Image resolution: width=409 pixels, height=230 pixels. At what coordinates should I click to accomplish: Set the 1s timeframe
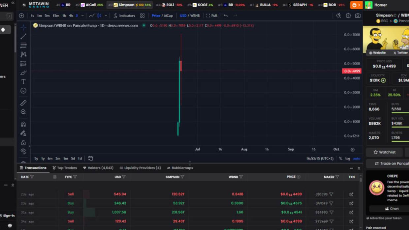pos(32,15)
